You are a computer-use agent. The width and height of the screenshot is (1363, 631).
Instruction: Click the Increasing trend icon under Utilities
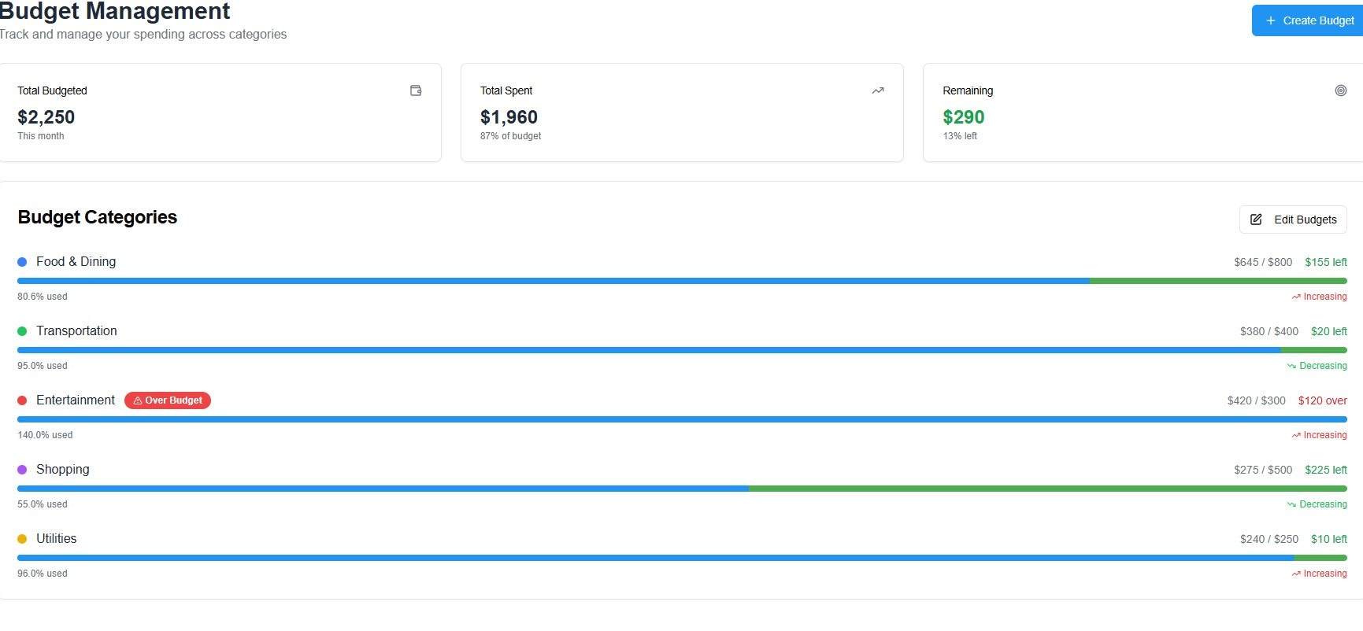(1295, 574)
